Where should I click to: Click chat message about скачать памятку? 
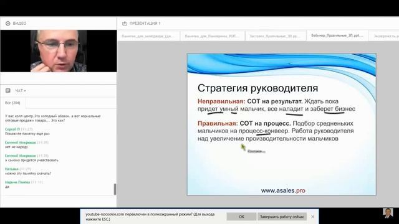(x=28, y=174)
